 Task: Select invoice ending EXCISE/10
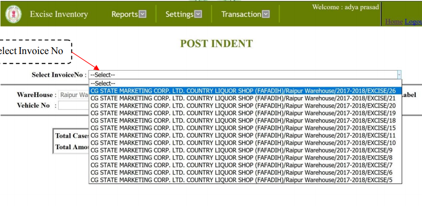pyautogui.click(x=245, y=143)
